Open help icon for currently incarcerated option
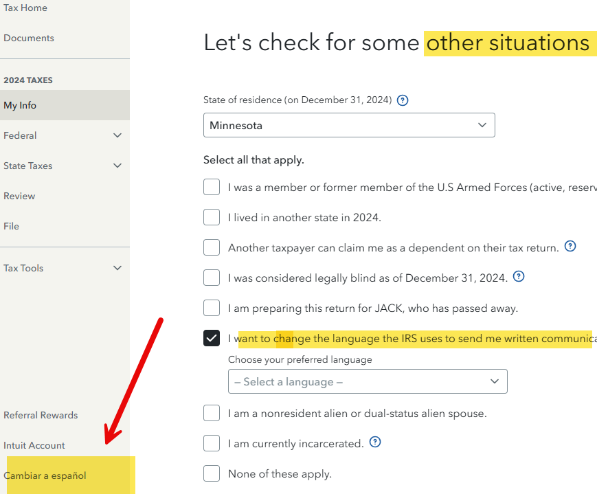 (375, 442)
